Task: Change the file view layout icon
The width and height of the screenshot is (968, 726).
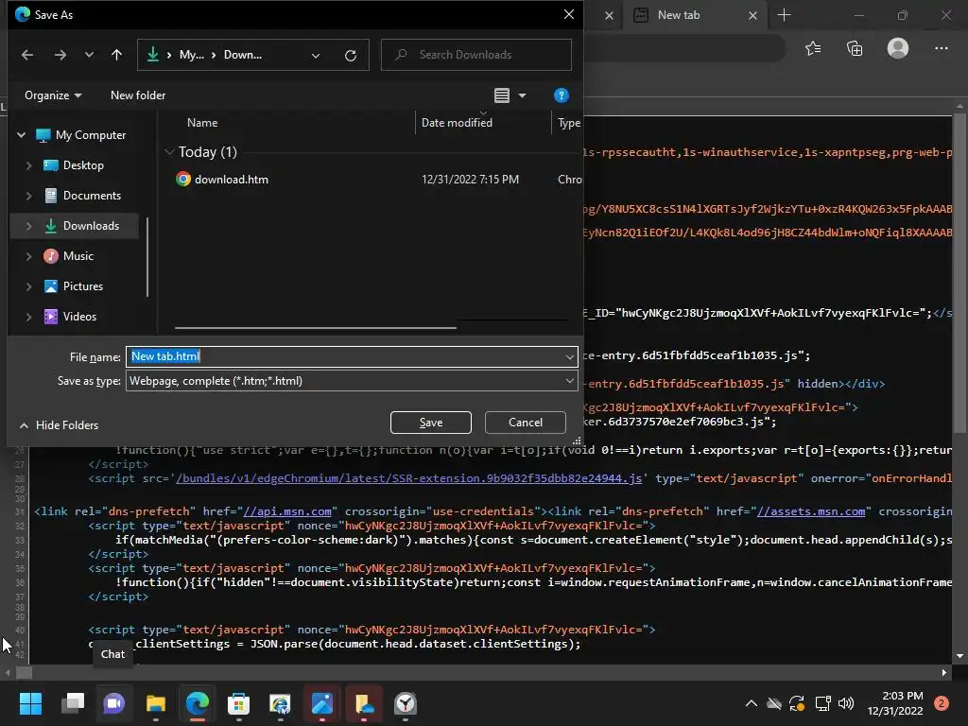Action: pyautogui.click(x=502, y=95)
